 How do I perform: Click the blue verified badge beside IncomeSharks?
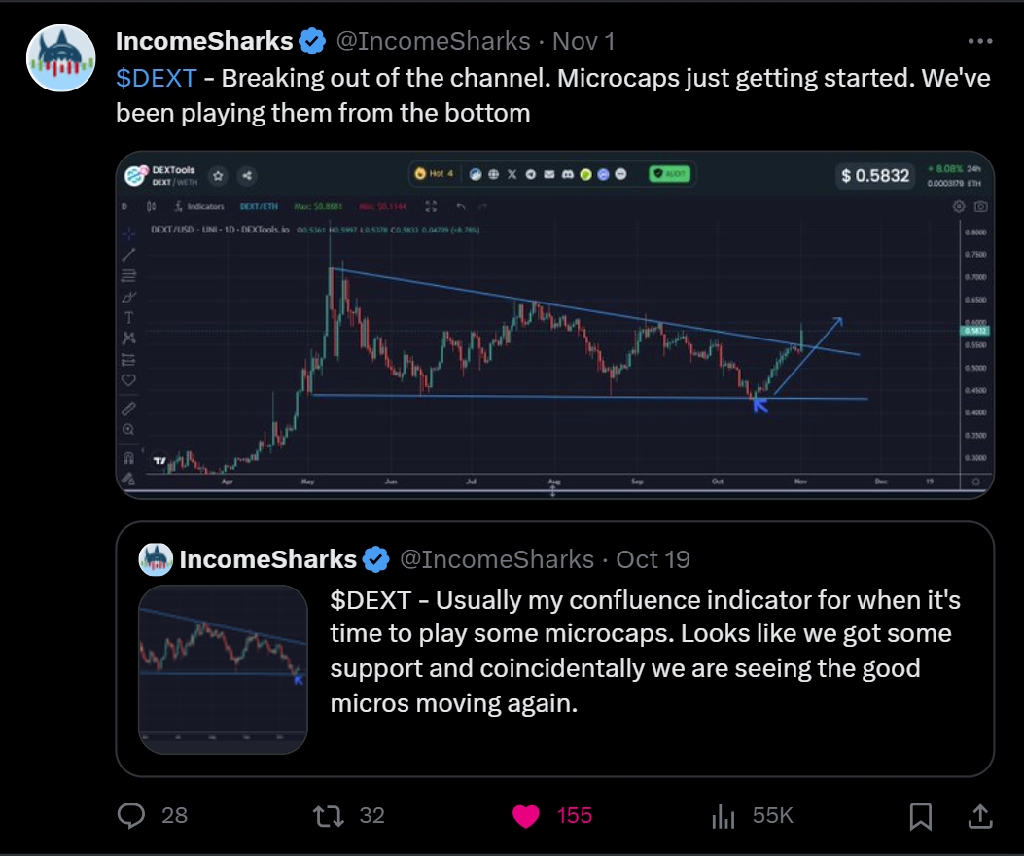[312, 41]
